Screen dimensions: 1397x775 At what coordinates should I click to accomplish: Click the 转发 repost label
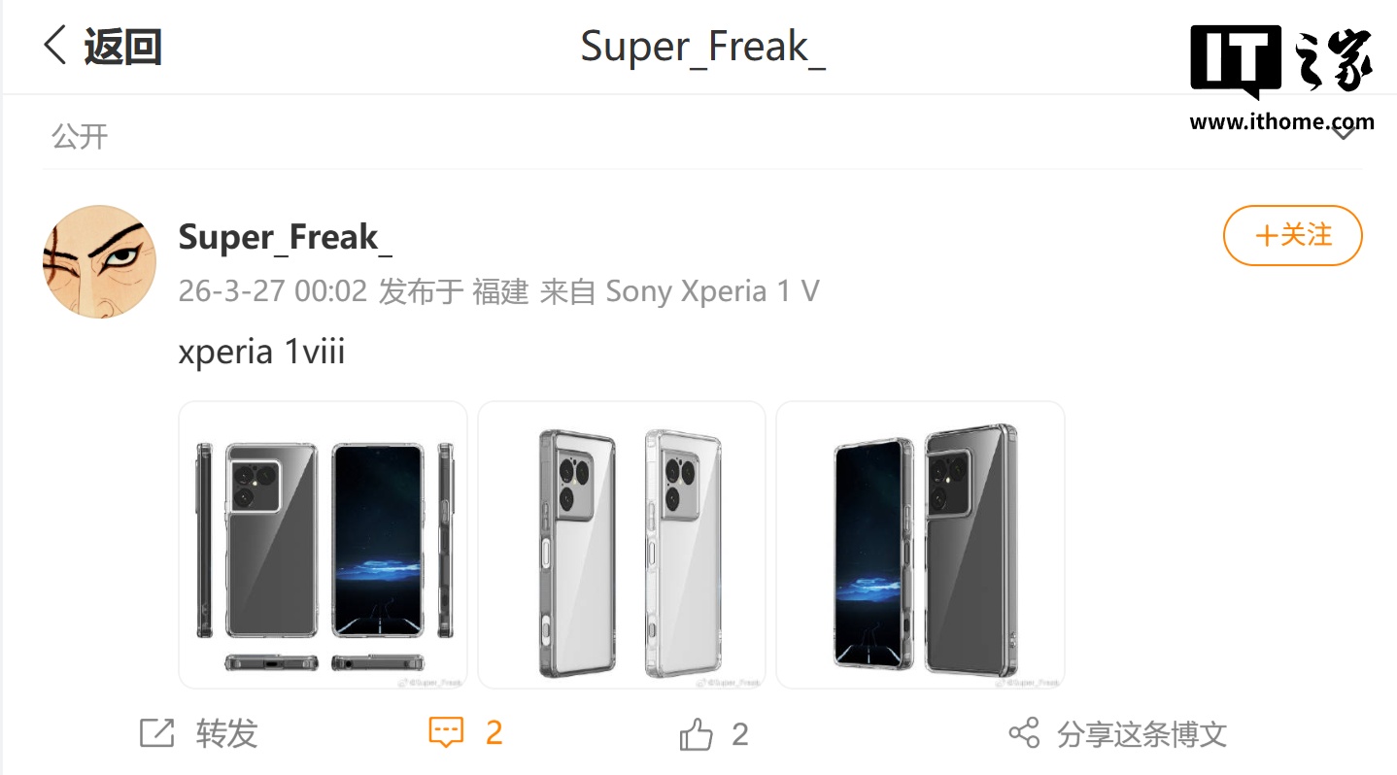point(227,733)
